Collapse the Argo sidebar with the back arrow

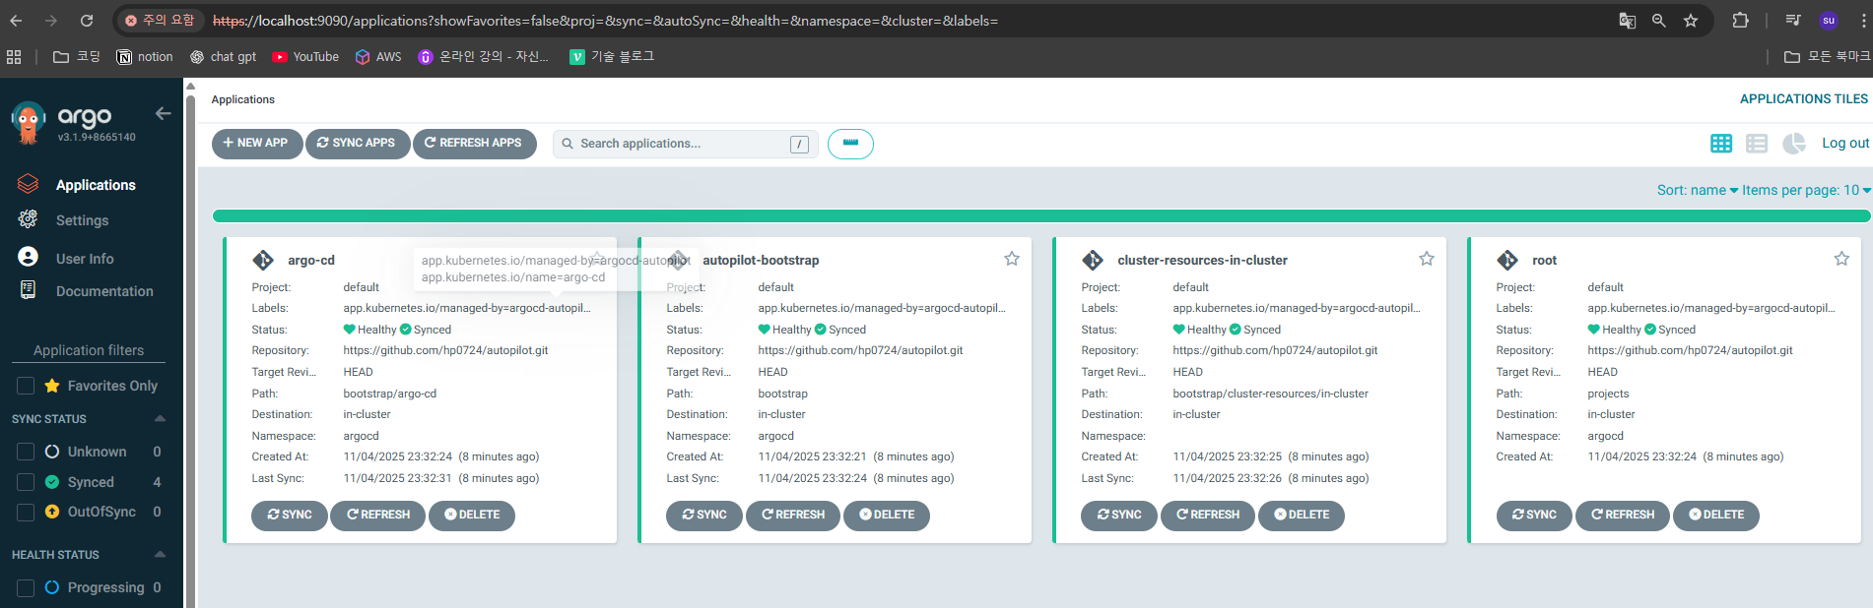point(163,114)
